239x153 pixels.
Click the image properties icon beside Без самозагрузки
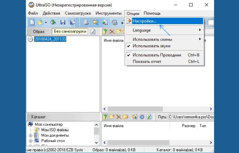coord(93,32)
